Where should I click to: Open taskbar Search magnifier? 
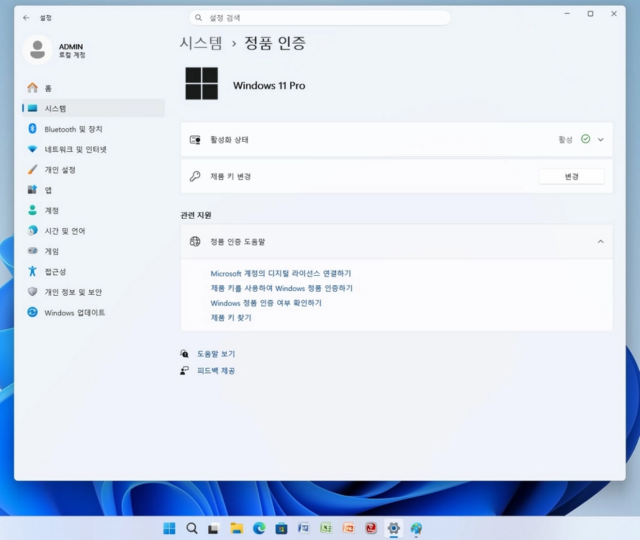[x=191, y=528]
